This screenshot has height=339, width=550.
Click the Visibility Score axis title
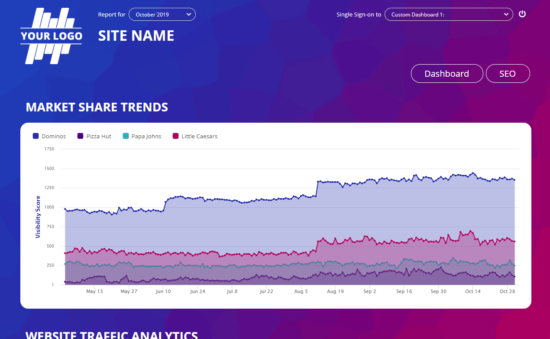(x=38, y=217)
